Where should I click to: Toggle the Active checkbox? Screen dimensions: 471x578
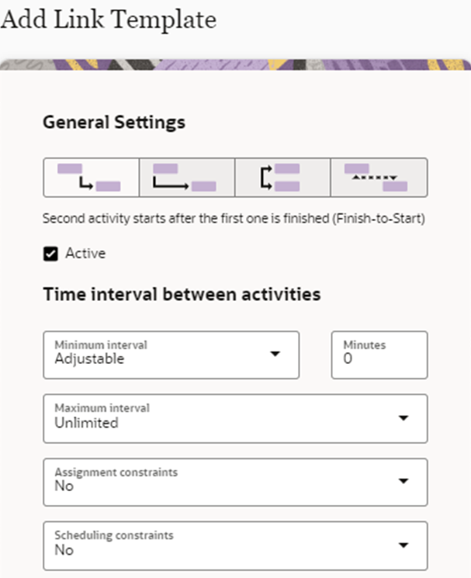click(50, 254)
